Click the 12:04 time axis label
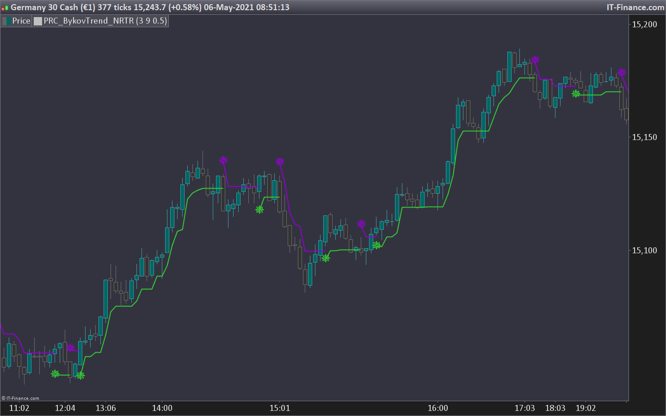Image resolution: width=666 pixels, height=416 pixels. (x=65, y=408)
